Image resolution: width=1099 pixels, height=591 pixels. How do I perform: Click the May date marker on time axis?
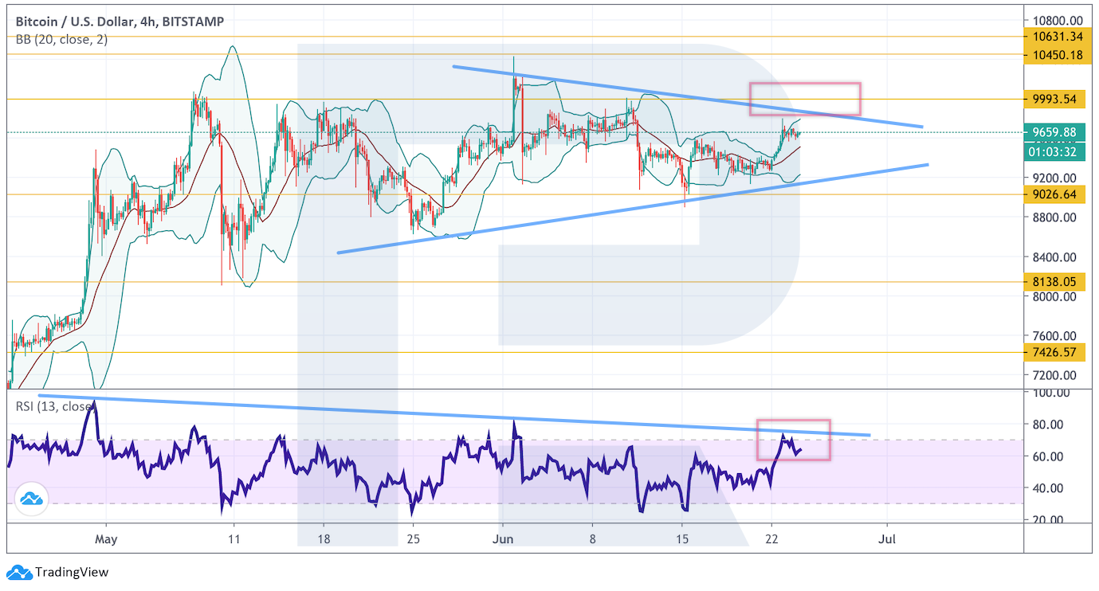pos(105,539)
